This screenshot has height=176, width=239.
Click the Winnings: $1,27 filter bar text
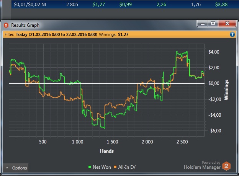tap(114, 34)
